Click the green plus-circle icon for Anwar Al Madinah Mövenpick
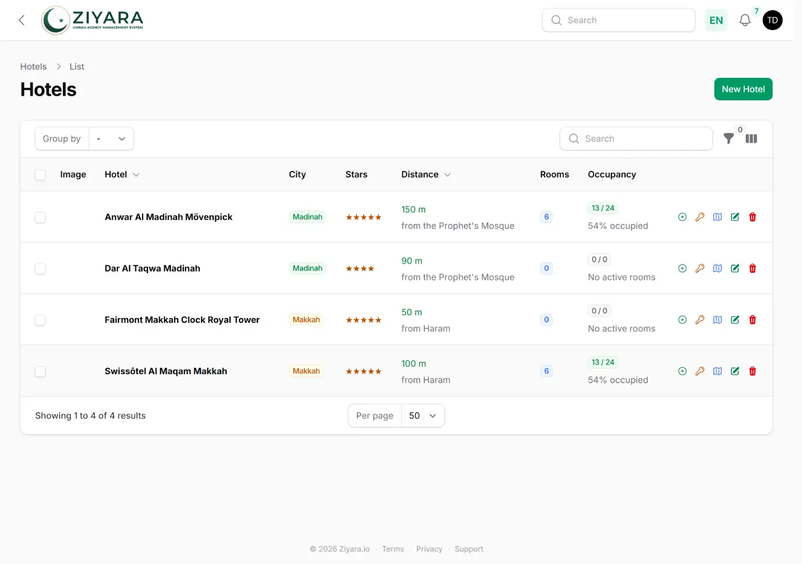Image resolution: width=802 pixels, height=564 pixels. click(682, 217)
